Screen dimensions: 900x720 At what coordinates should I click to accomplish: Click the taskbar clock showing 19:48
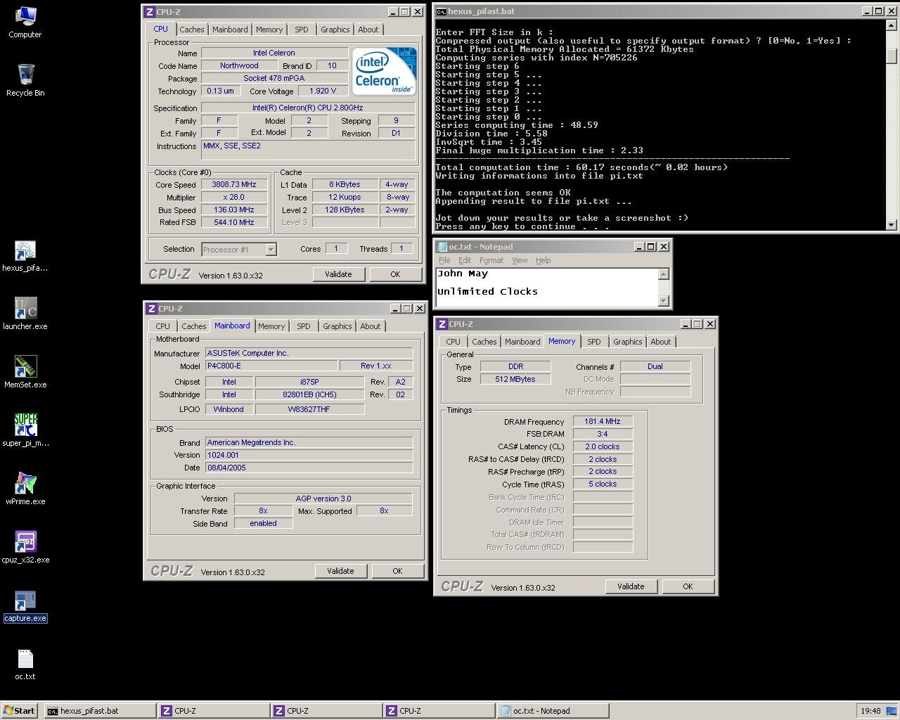[x=870, y=711]
